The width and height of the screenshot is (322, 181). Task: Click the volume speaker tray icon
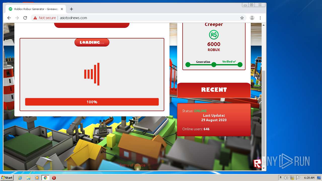pyautogui.click(x=286, y=178)
